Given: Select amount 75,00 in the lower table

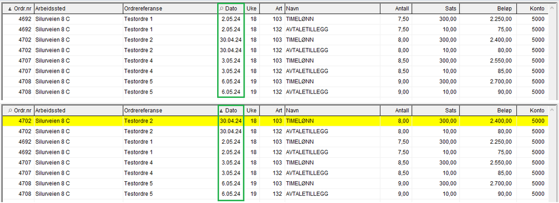Looking at the screenshot, I should [x=505, y=152].
